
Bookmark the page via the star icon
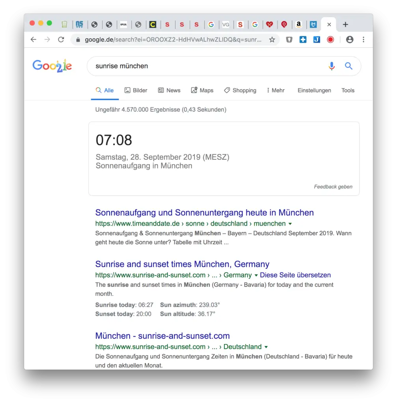[272, 39]
